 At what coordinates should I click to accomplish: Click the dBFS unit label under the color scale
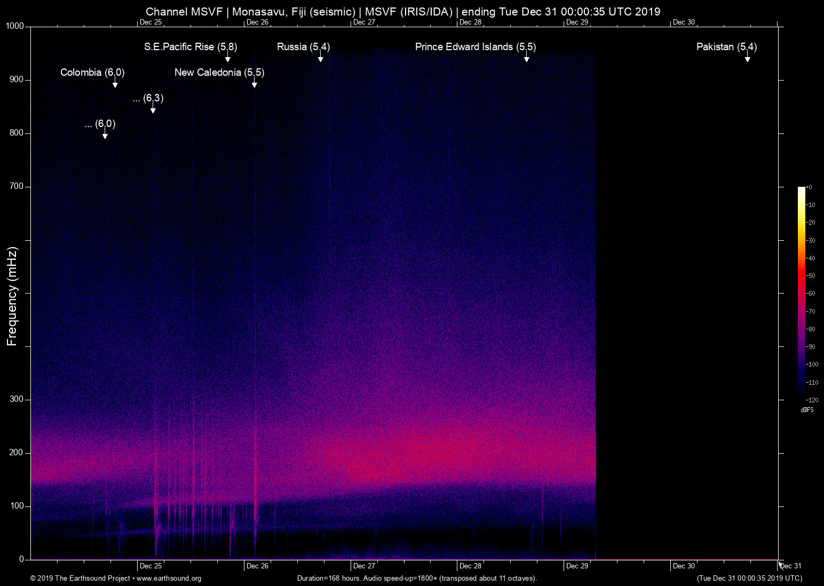807,410
